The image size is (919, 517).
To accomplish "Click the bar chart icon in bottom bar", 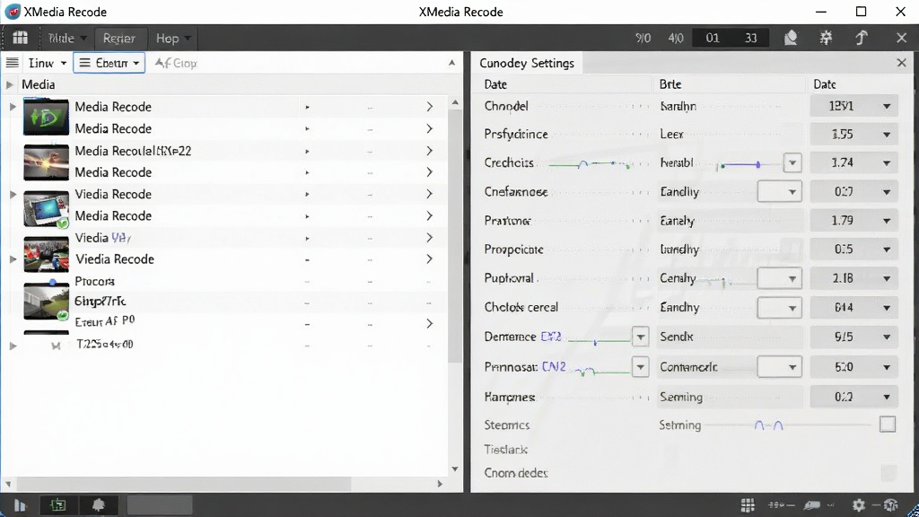I will (20, 504).
